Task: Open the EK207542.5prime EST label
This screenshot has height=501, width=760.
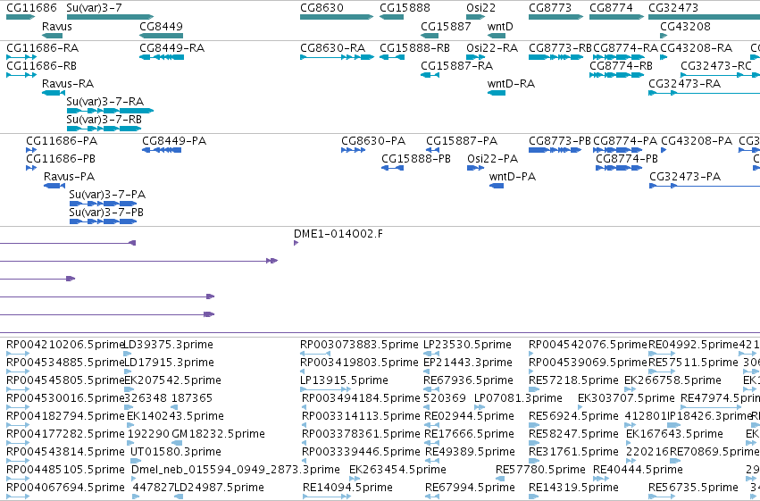Action: click(x=172, y=380)
